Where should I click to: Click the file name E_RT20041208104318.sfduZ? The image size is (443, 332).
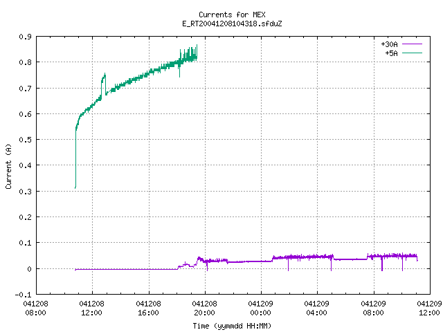pyautogui.click(x=232, y=24)
